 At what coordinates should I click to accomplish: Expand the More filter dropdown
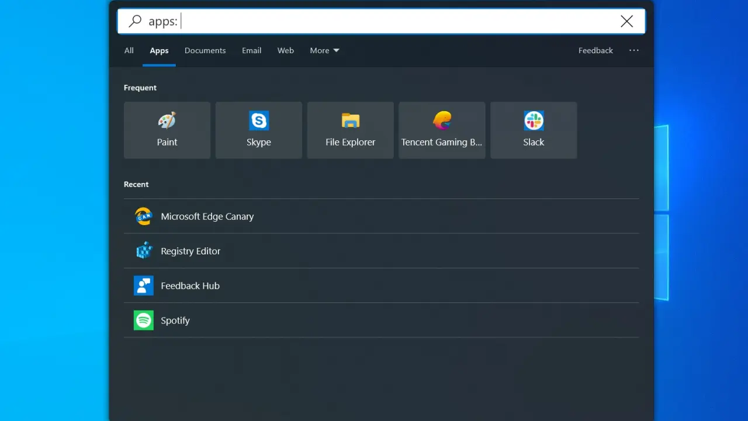pos(324,51)
